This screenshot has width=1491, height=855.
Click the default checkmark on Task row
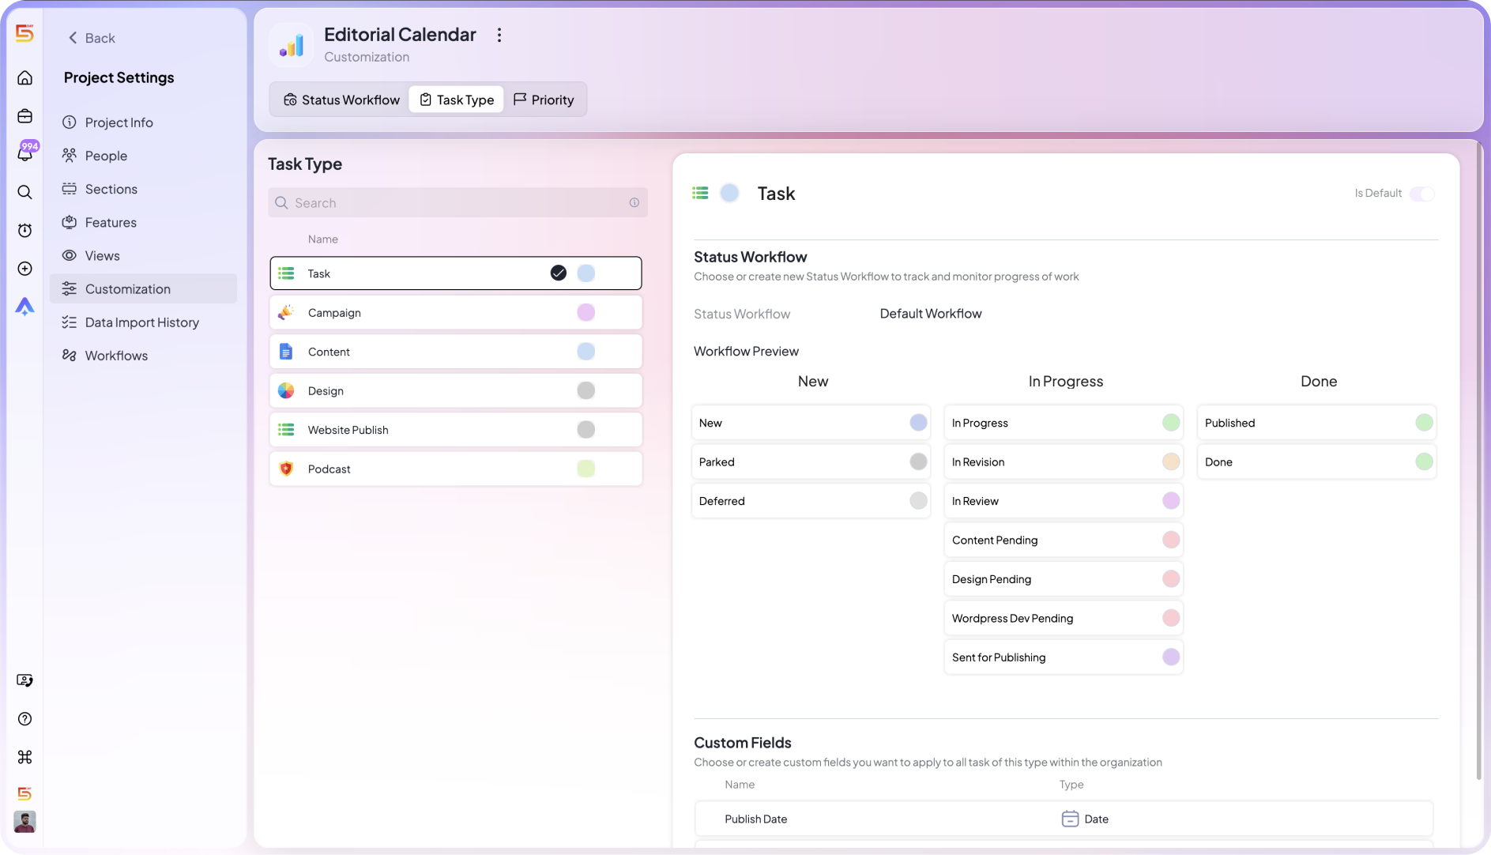(559, 273)
